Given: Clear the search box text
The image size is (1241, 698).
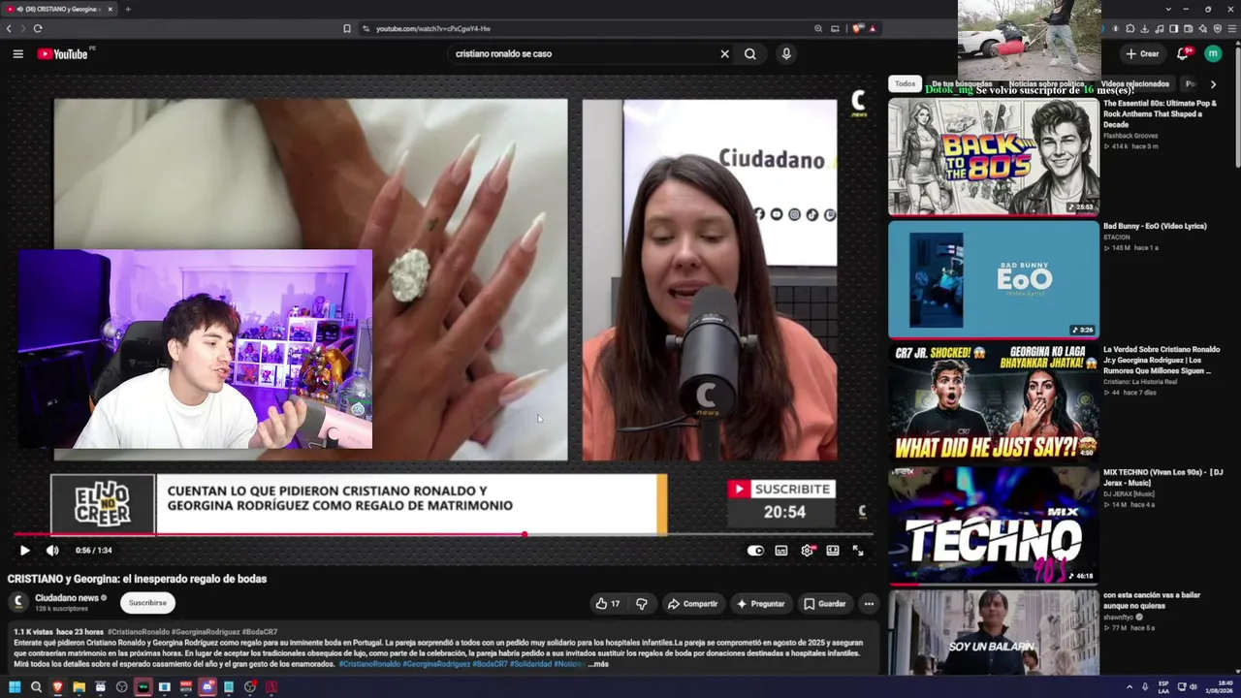Looking at the screenshot, I should tap(724, 54).
